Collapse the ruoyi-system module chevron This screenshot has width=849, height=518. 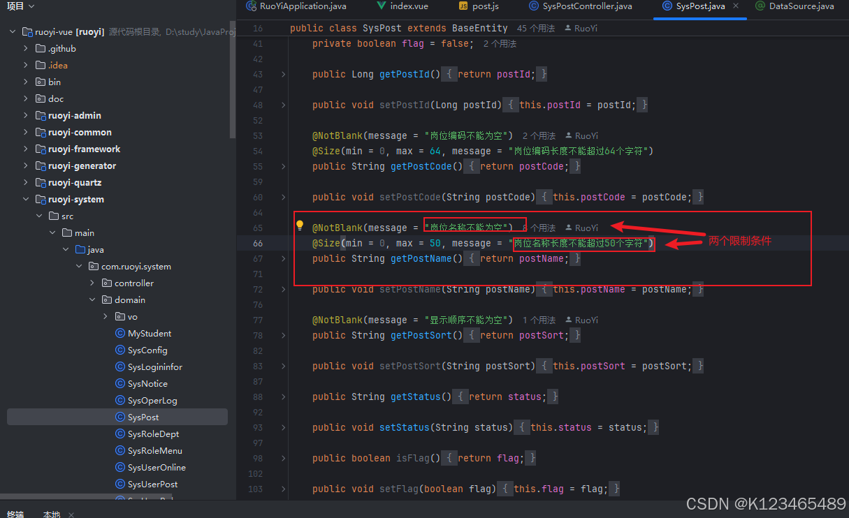pos(26,200)
